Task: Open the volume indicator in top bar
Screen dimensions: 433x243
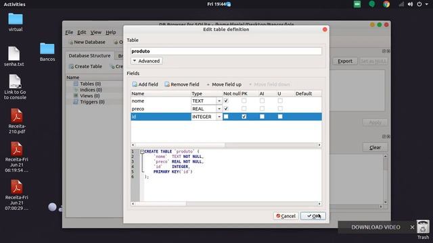Action: click(411, 4)
